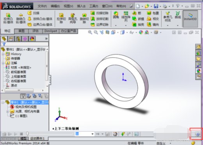
Task: Open the 编辑(E) menu
Action: point(55,6)
